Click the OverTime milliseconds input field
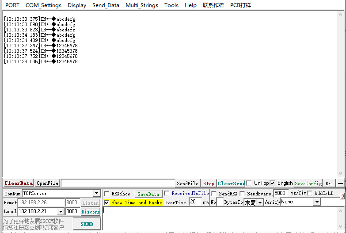Screen dimensions: 346x233 tap(195, 202)
